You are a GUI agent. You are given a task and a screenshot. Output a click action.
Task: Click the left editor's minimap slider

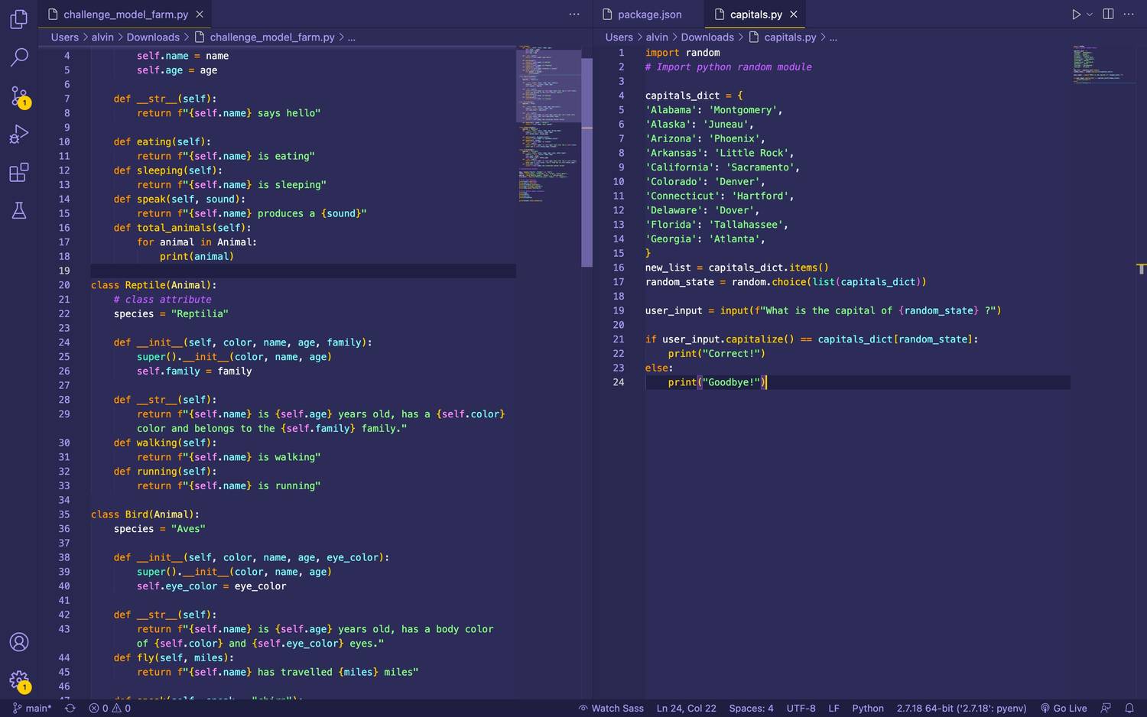coord(549,86)
